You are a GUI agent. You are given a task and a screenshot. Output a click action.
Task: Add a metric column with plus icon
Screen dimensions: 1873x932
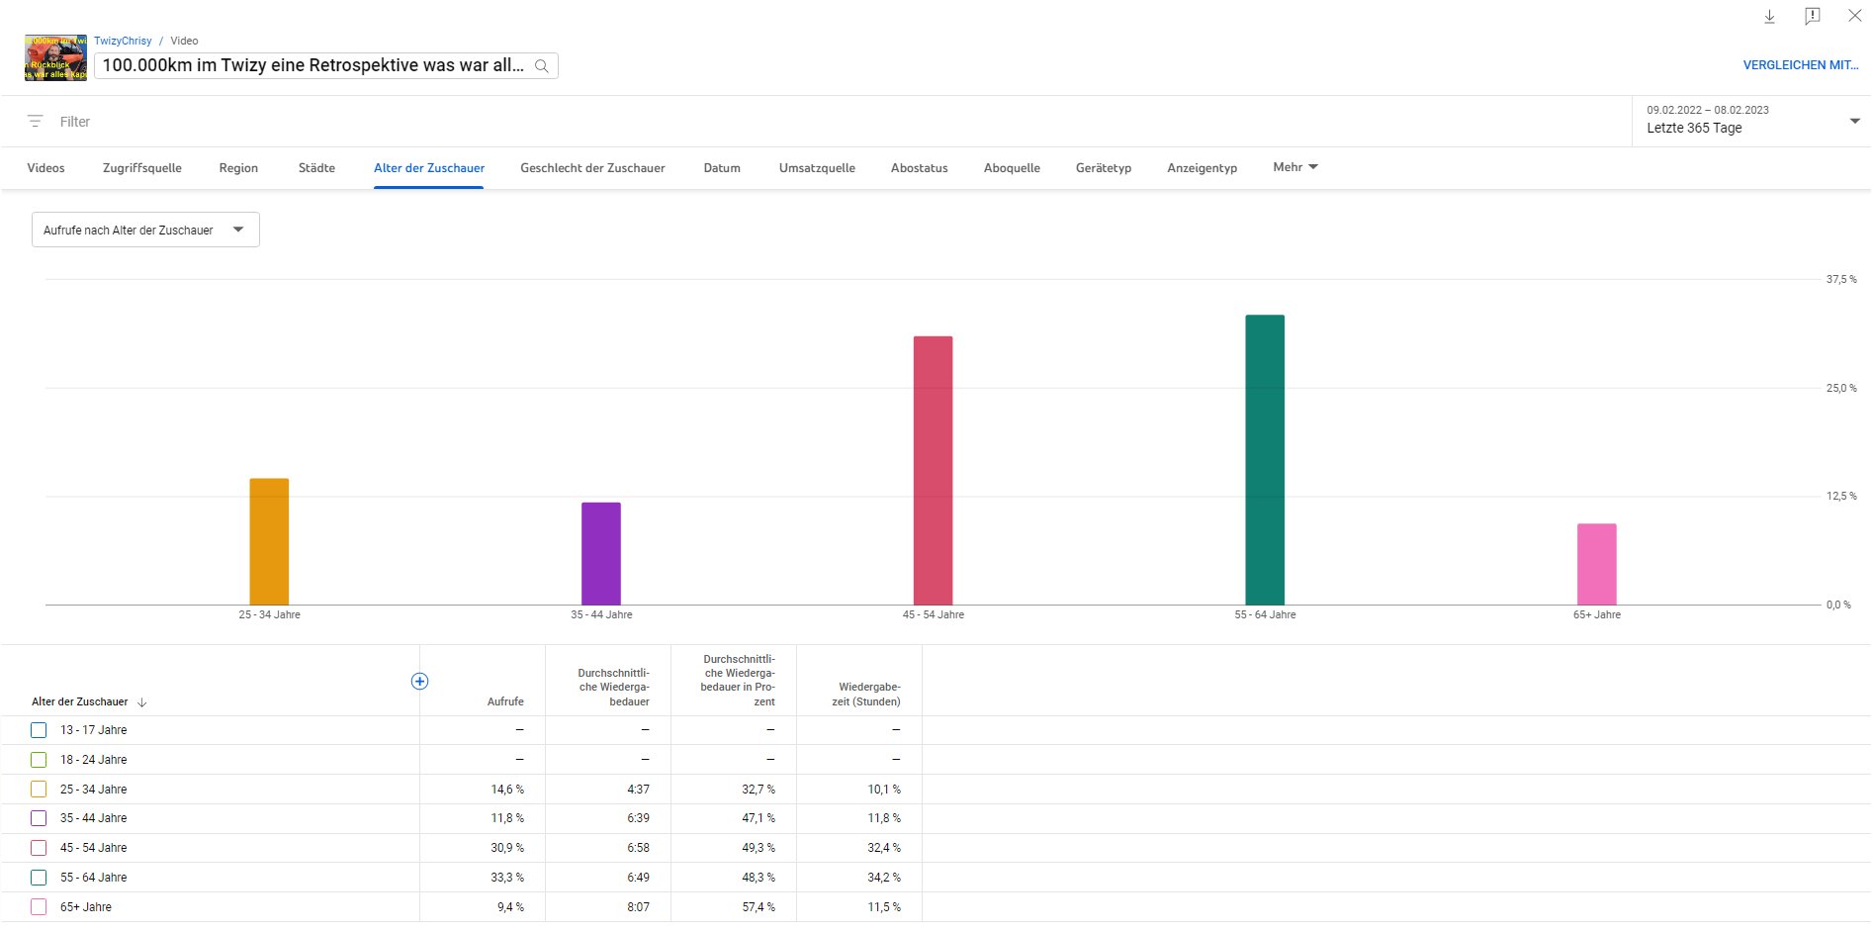pyautogui.click(x=419, y=681)
